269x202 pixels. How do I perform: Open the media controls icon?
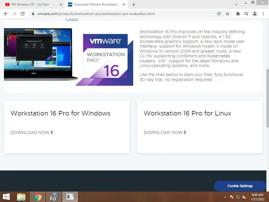(x=246, y=14)
